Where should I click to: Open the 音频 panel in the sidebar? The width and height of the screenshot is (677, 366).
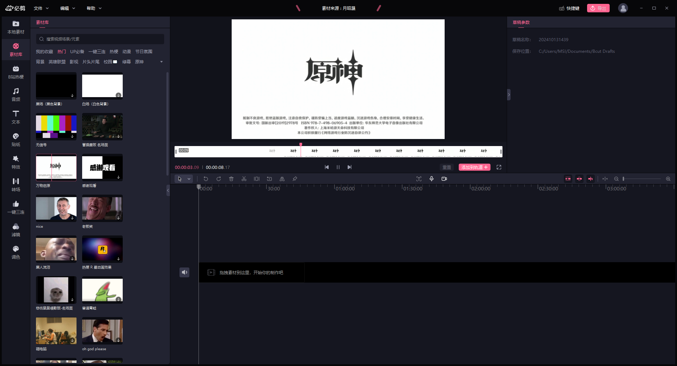click(16, 94)
